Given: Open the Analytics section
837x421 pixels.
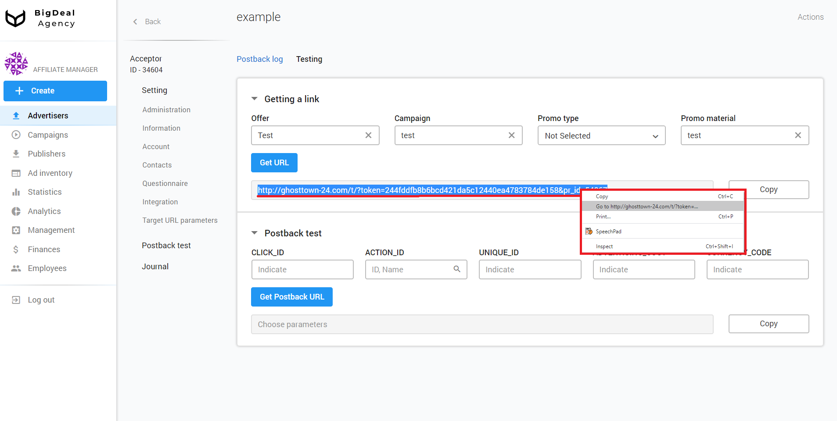Looking at the screenshot, I should tap(43, 211).
